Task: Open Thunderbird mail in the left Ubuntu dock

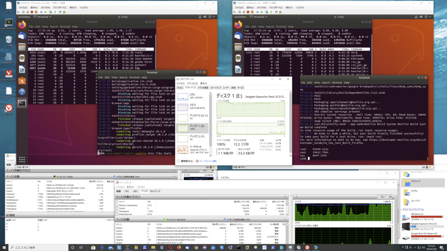Action: [x=22, y=36]
